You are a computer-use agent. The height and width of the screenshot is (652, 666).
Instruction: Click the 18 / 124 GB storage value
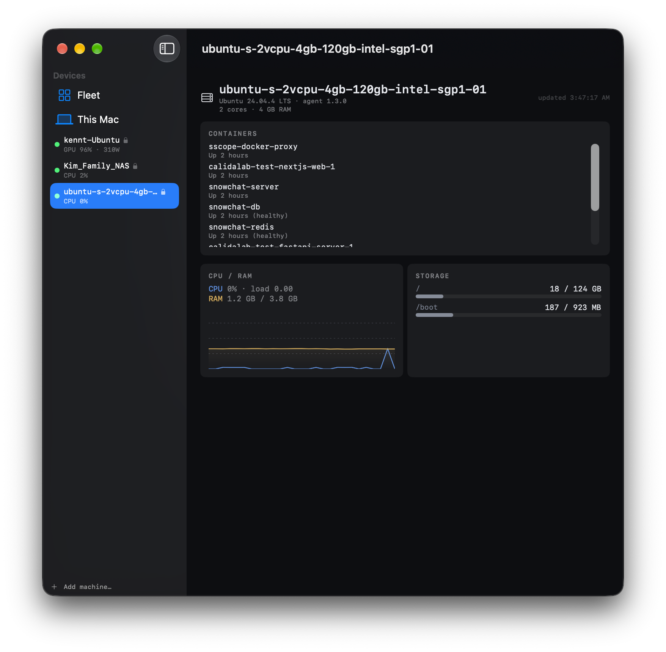575,289
